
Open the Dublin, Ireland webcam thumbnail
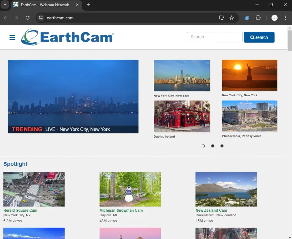click(182, 116)
